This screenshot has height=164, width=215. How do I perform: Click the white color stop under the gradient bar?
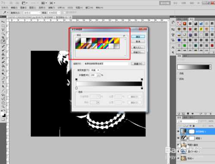pyautogui.click(x=76, y=88)
